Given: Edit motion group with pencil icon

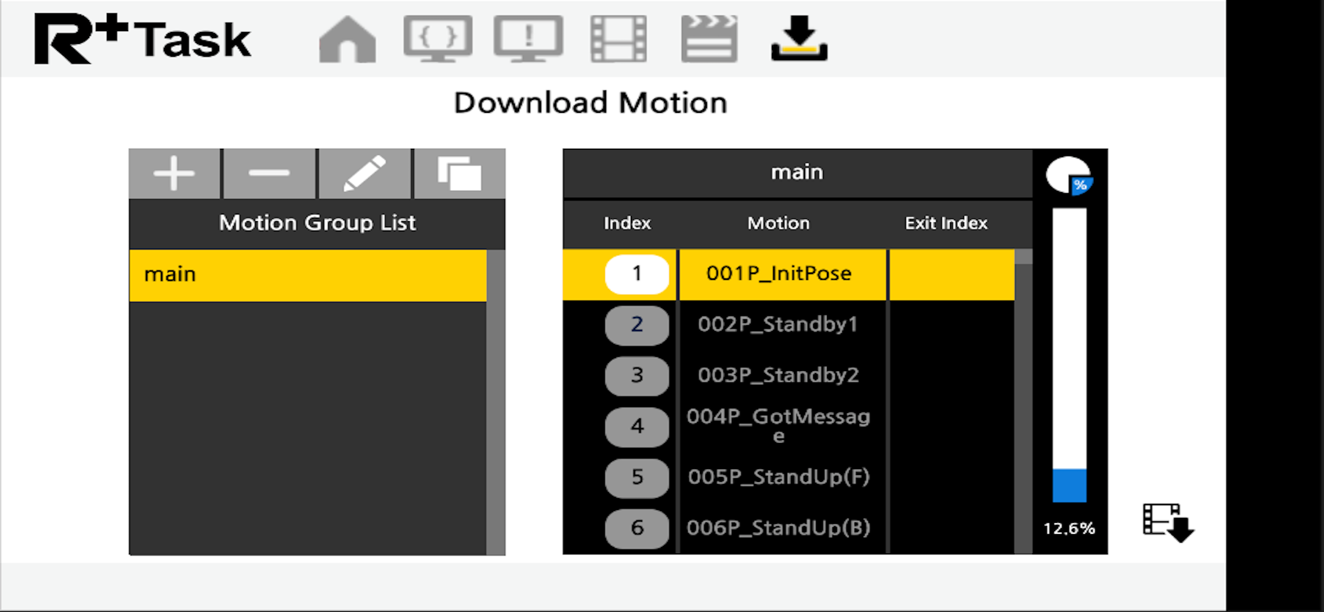Looking at the screenshot, I should coord(364,173).
